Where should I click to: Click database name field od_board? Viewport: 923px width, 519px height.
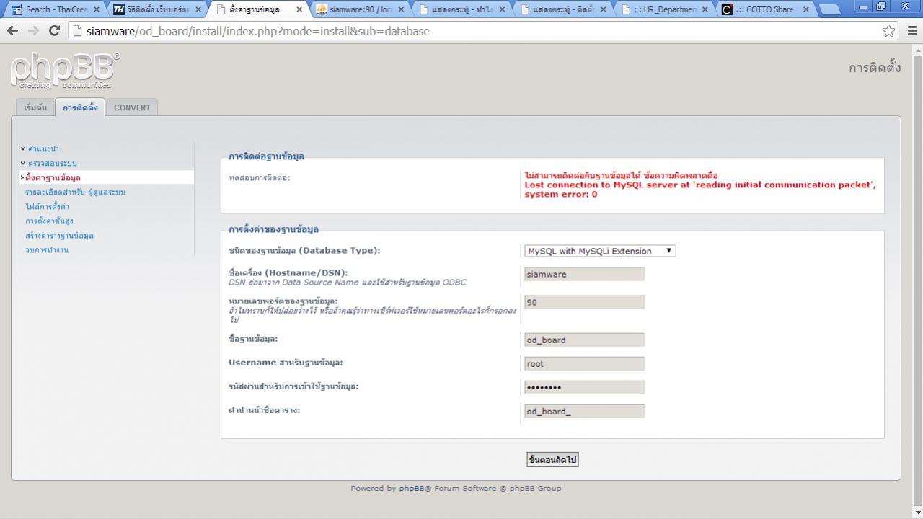coord(584,340)
